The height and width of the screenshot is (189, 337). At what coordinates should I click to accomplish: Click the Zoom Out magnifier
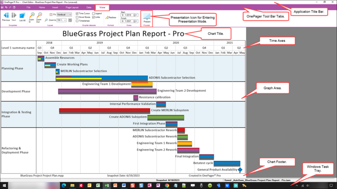(39, 17)
